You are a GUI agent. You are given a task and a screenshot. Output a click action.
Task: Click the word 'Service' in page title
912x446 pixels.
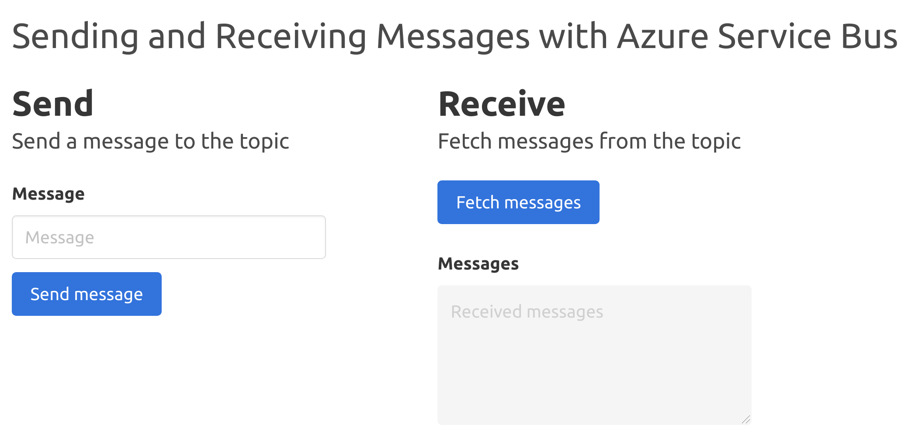tap(774, 36)
